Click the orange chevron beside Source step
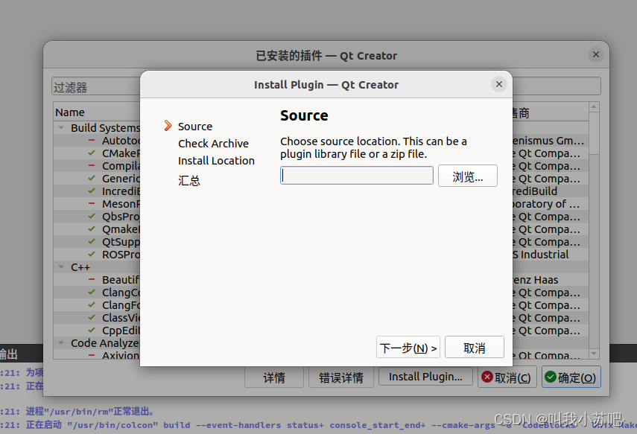Screen dimensions: 637x434 pos(169,127)
